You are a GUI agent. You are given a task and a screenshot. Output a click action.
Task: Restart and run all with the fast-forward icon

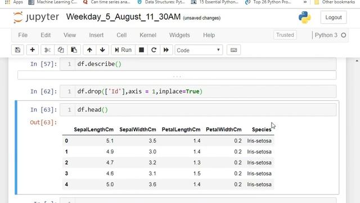pyautogui.click(x=166, y=50)
